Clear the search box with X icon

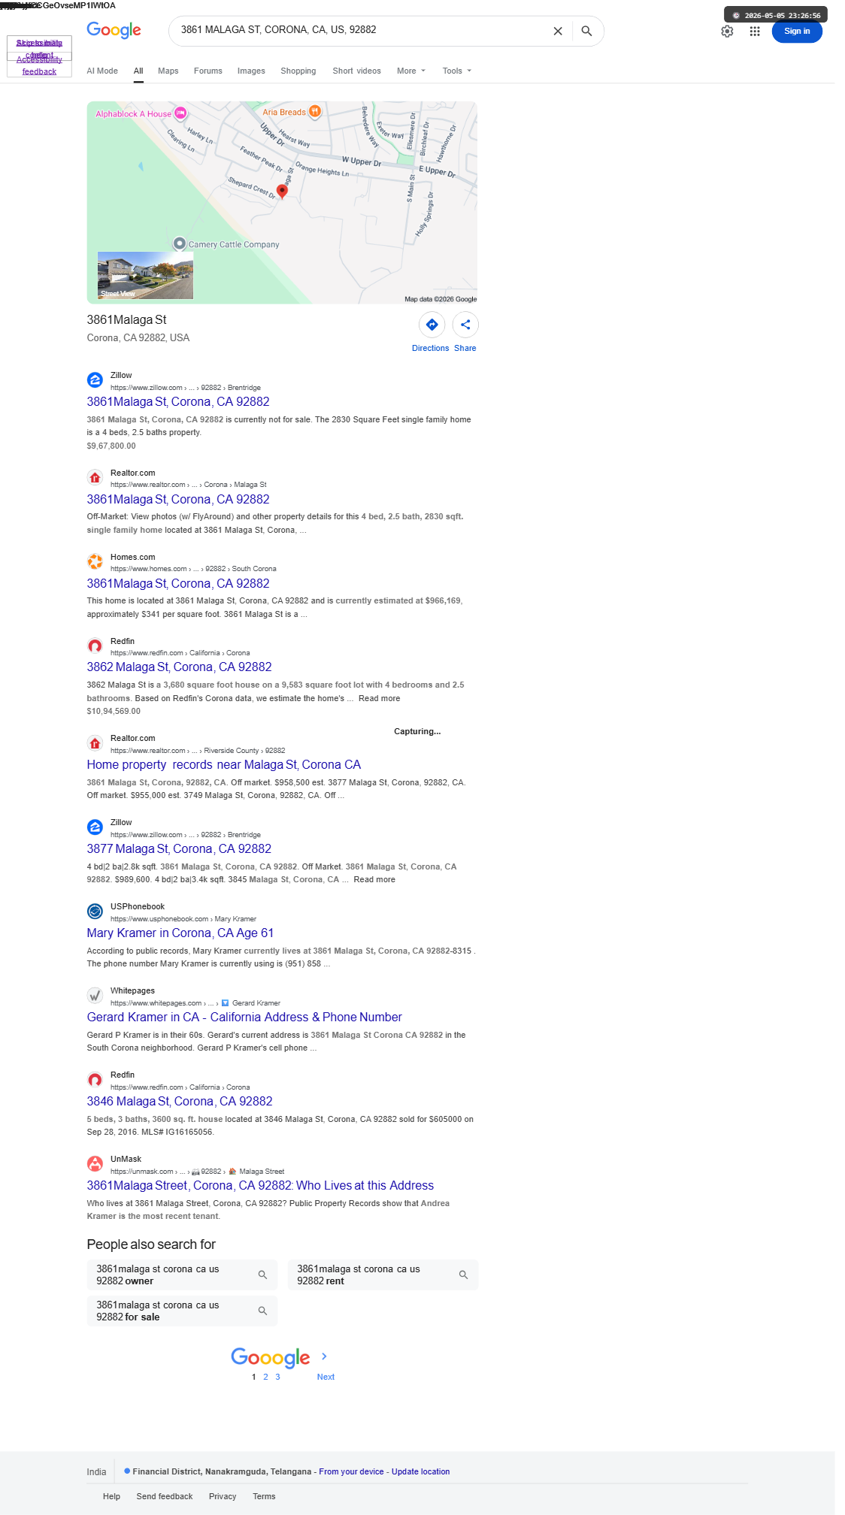(558, 31)
